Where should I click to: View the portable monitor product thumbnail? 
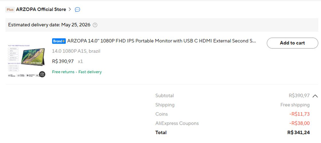point(26,60)
